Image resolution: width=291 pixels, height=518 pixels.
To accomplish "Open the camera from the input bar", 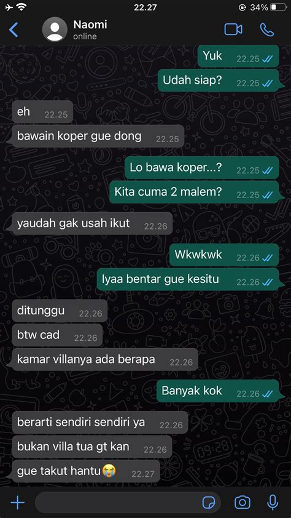I will (x=243, y=503).
